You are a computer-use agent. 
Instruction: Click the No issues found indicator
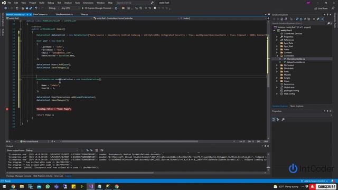[29, 141]
